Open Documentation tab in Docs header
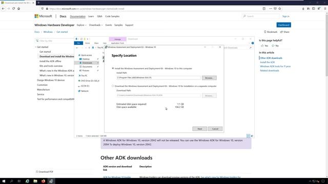Screen dimensions: 328x184 77,16
